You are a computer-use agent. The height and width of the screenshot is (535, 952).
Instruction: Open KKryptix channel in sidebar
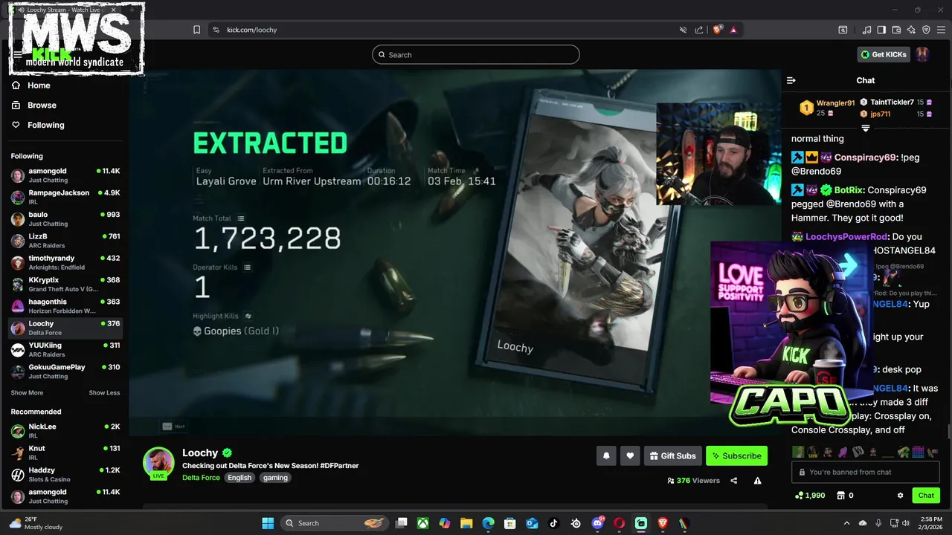65,285
